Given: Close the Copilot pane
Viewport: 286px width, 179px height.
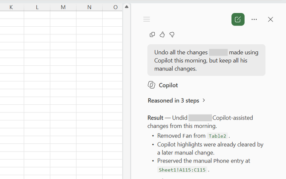Looking at the screenshot, I should point(270,20).
